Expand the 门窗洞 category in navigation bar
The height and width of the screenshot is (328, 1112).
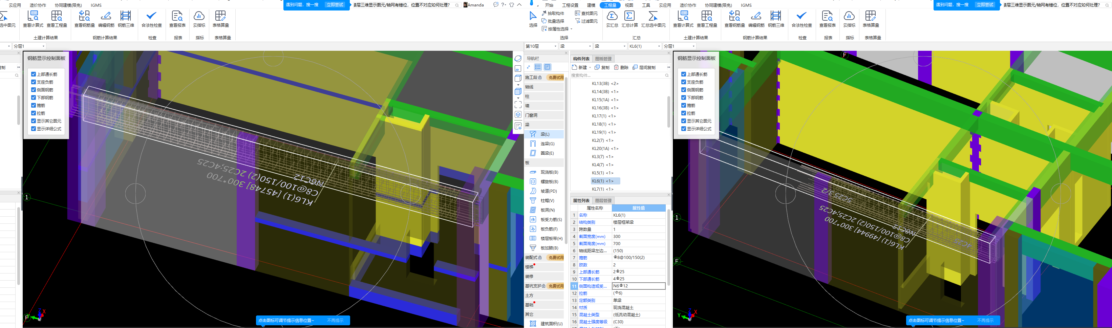544,115
